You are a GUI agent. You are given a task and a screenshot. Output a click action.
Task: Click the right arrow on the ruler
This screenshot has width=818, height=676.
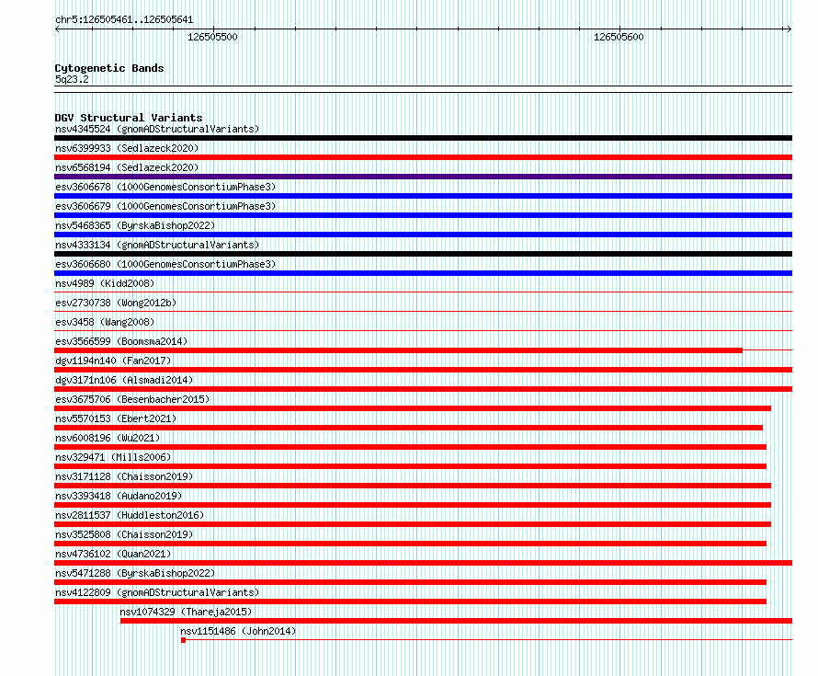tap(789, 29)
